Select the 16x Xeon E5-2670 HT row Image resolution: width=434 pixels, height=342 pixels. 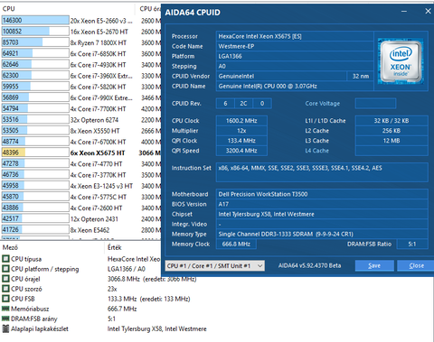tap(81, 32)
